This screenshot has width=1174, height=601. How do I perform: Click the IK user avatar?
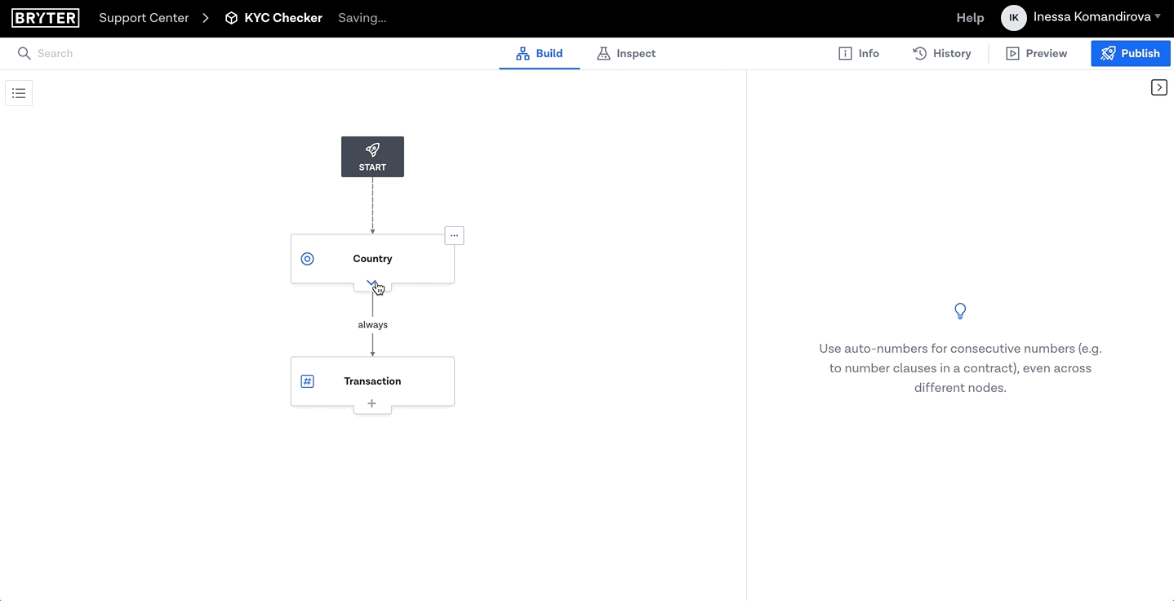coord(1014,18)
